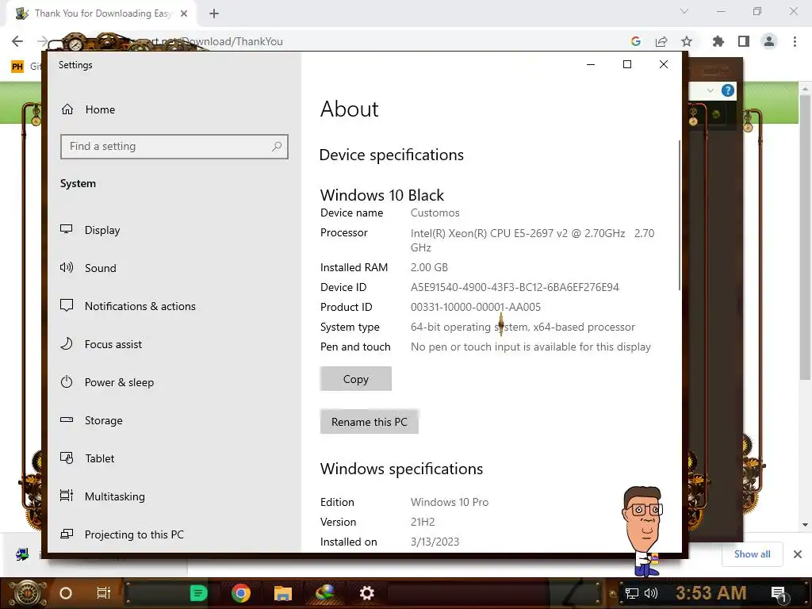Click the Settings window vertical scrollbar
The image size is (812, 609).
680,215
